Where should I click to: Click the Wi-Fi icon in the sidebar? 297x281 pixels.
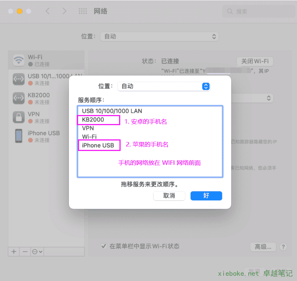(18, 60)
